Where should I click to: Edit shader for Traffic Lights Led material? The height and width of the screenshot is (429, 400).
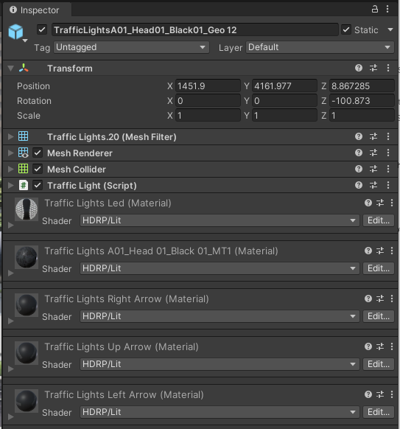click(x=379, y=220)
